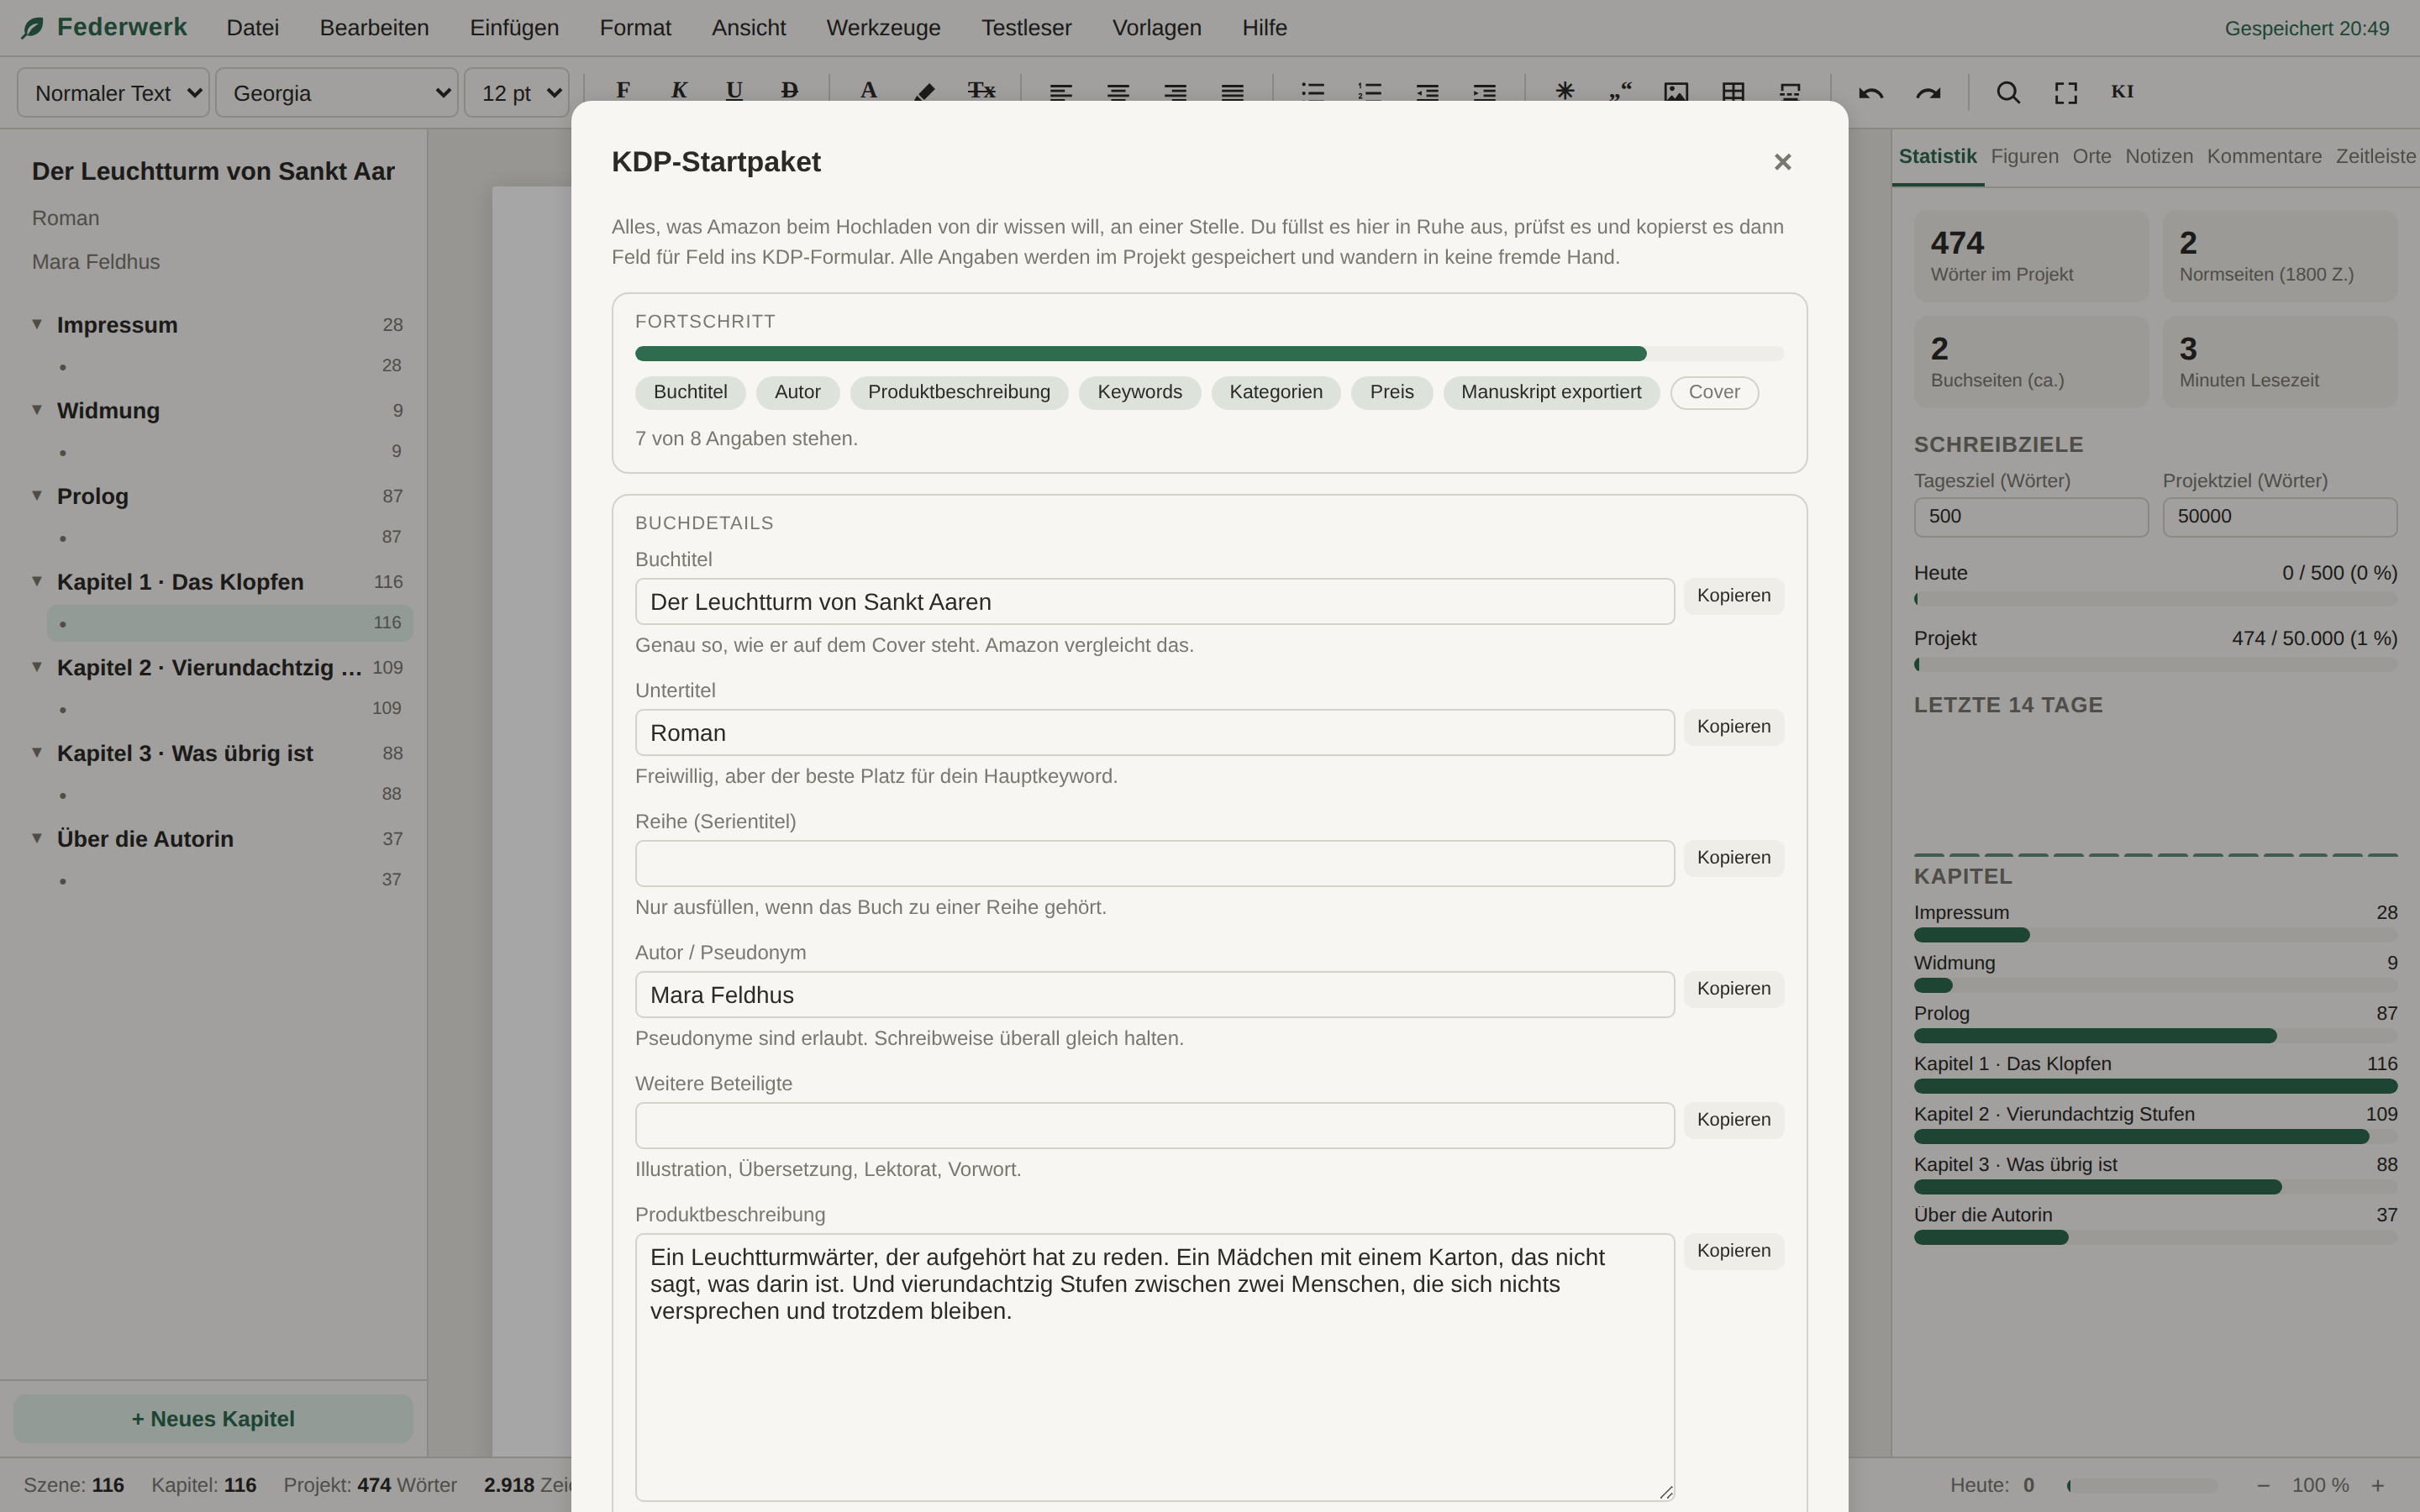The height and width of the screenshot is (1512, 2420).
Task: Open search with the magnifier icon
Action: coord(2008,92)
